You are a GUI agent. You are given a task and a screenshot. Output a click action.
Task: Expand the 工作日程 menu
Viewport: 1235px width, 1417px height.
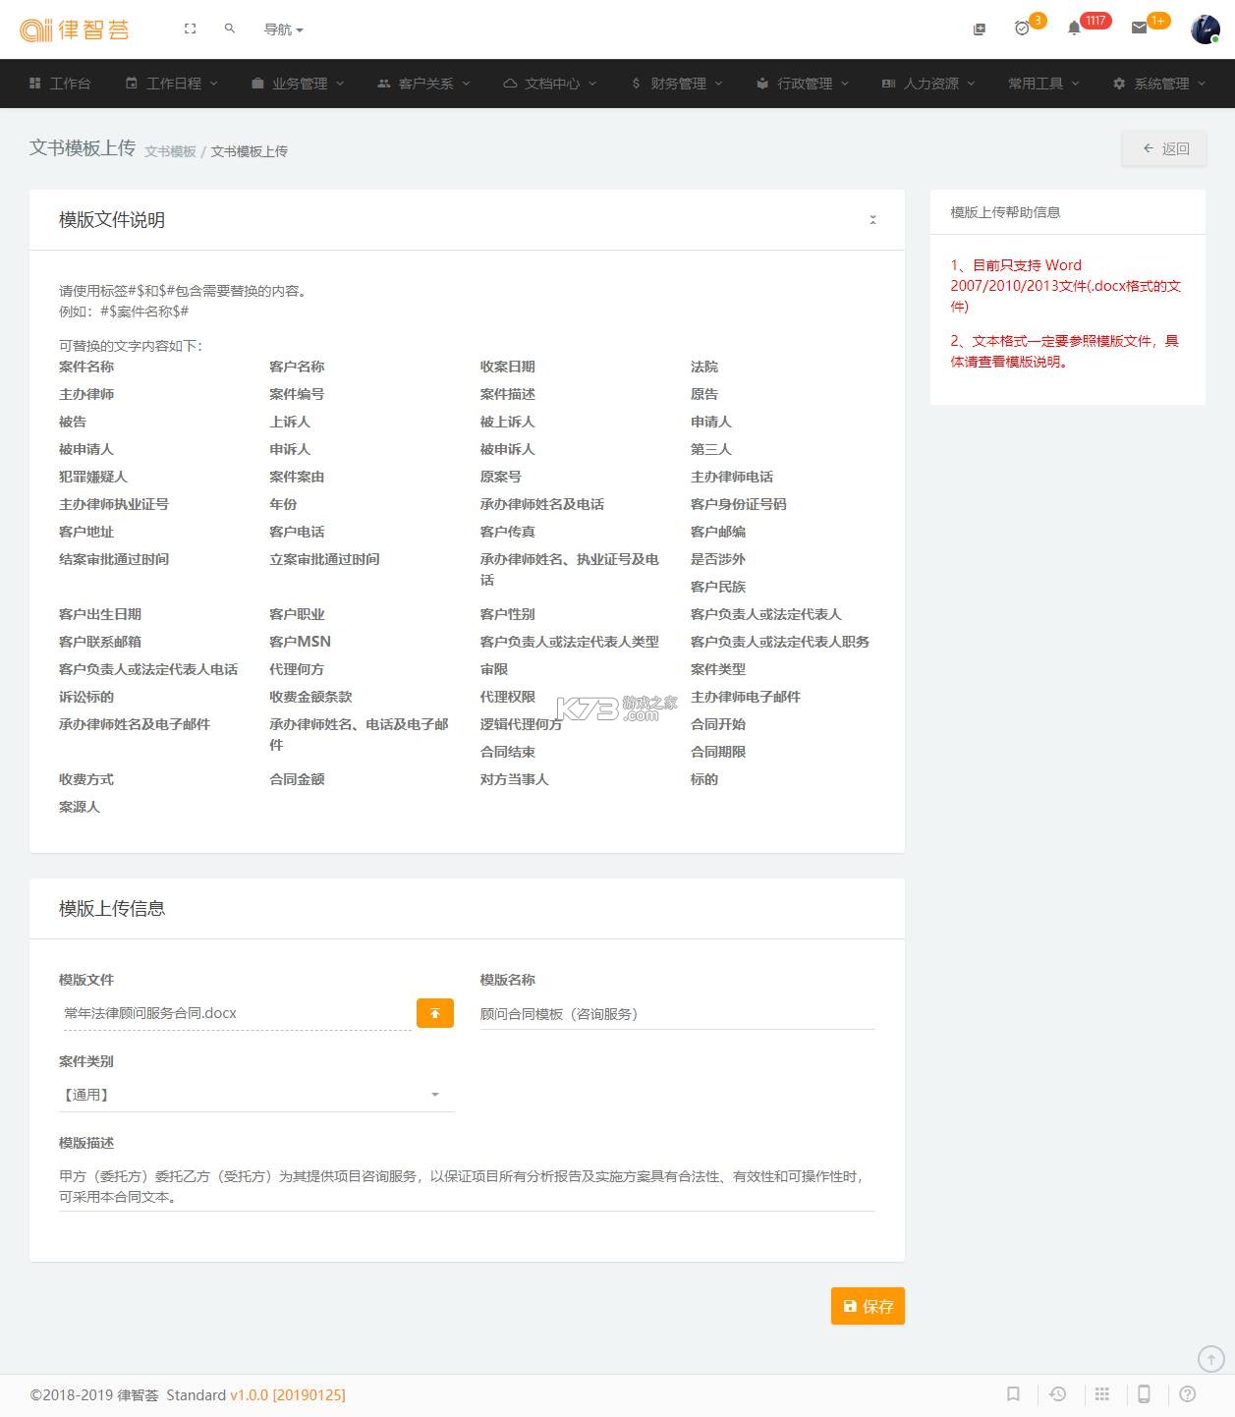pos(172,84)
